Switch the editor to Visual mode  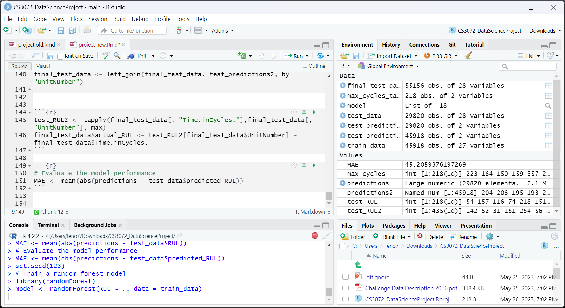click(43, 66)
